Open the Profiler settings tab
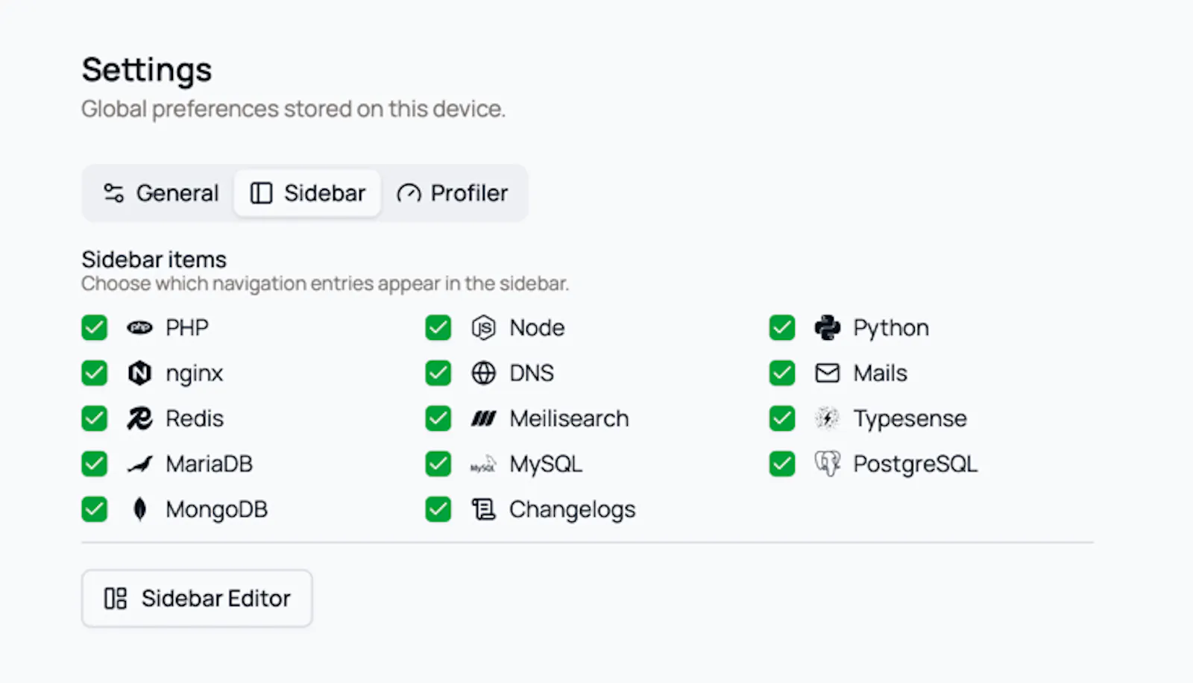Image resolution: width=1193 pixels, height=683 pixels. click(452, 193)
